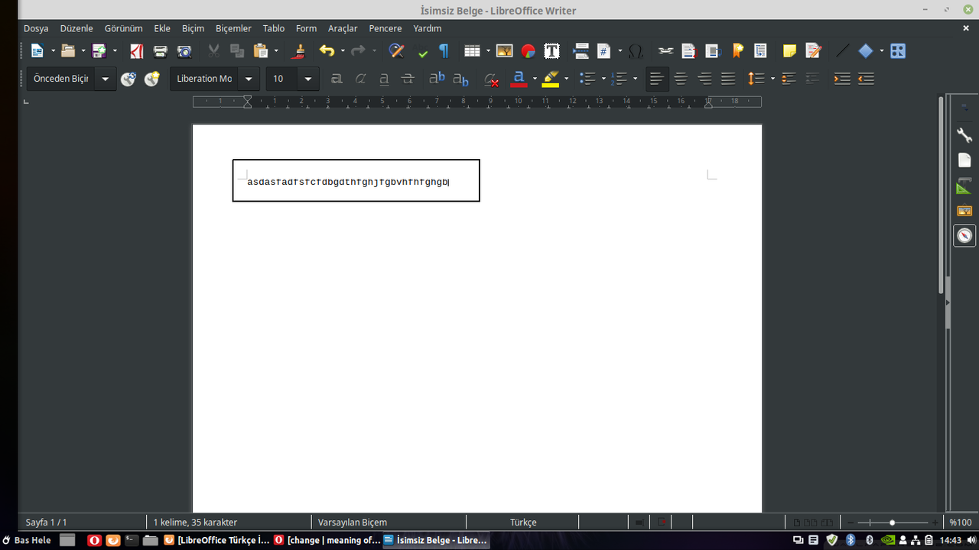Open the Düzenle menu
This screenshot has height=550, width=979.
(x=76, y=28)
